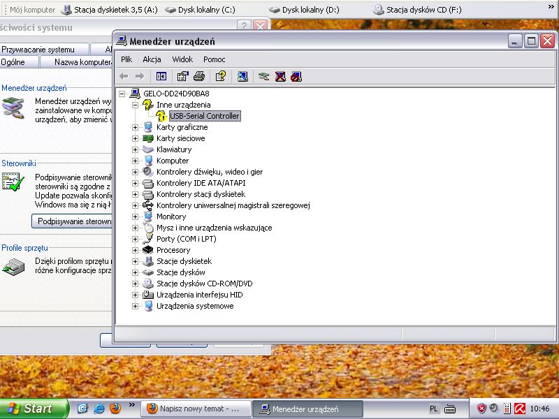Click the Update driver toolbar icon
Screen dimensions: 559x419
click(x=264, y=76)
